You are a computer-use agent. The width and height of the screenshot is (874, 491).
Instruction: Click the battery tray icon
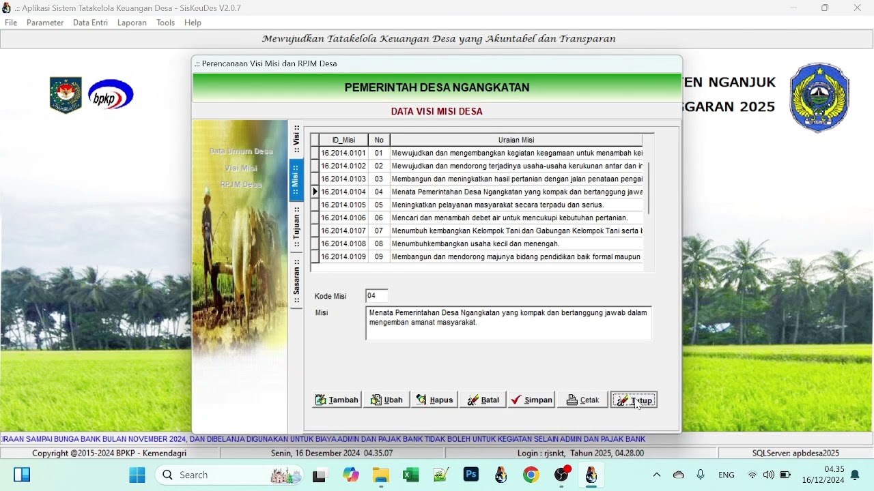click(x=785, y=475)
